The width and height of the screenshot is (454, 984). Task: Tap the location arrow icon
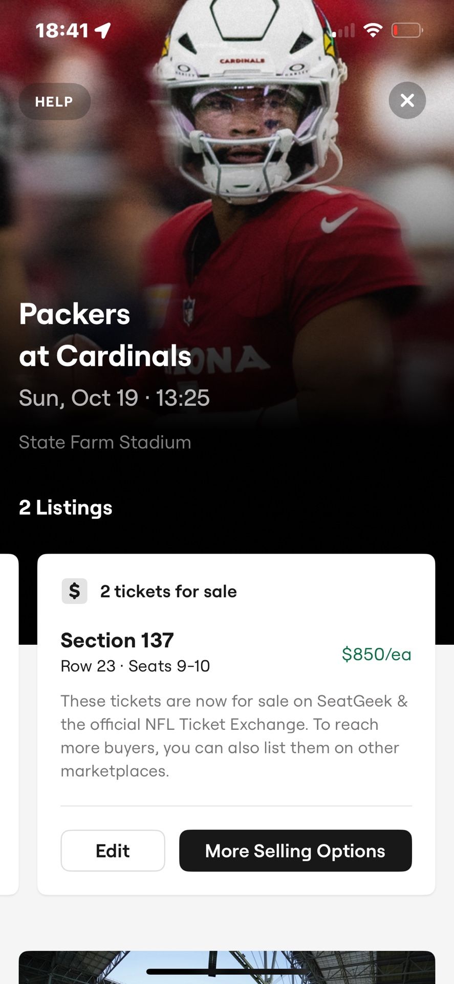tap(103, 31)
